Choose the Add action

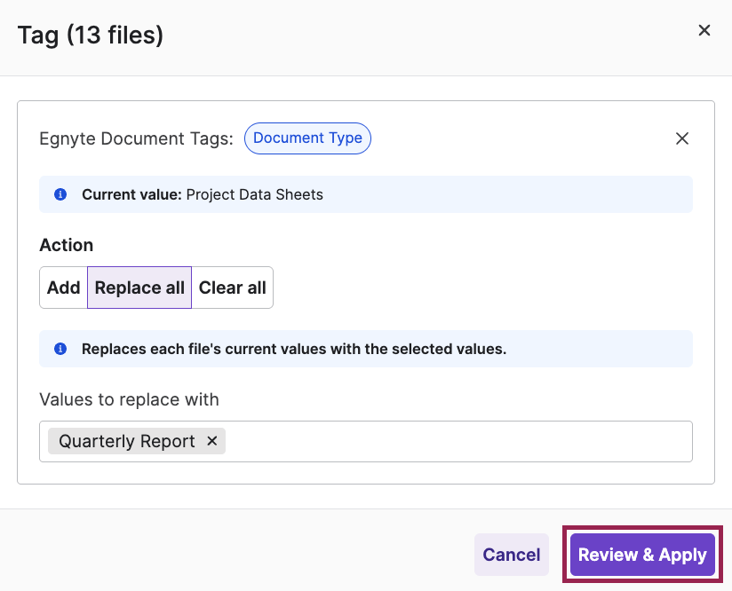click(x=63, y=288)
